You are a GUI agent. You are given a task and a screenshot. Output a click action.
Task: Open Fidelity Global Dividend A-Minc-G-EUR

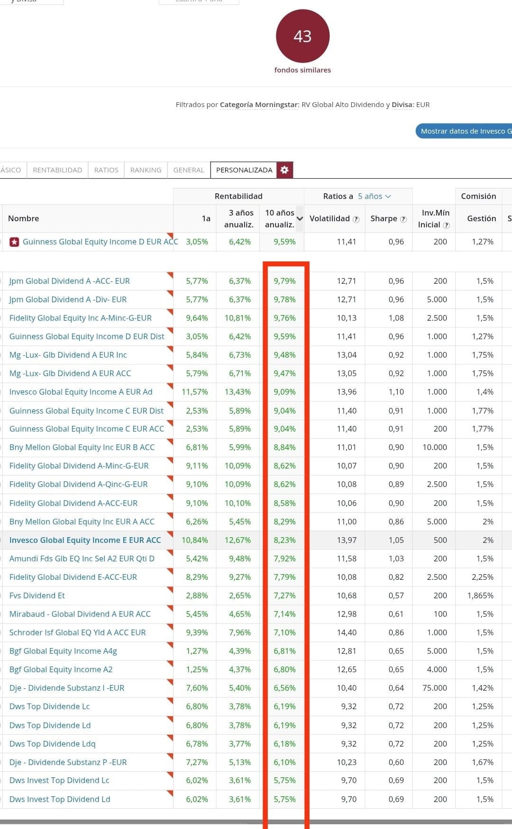click(x=79, y=466)
